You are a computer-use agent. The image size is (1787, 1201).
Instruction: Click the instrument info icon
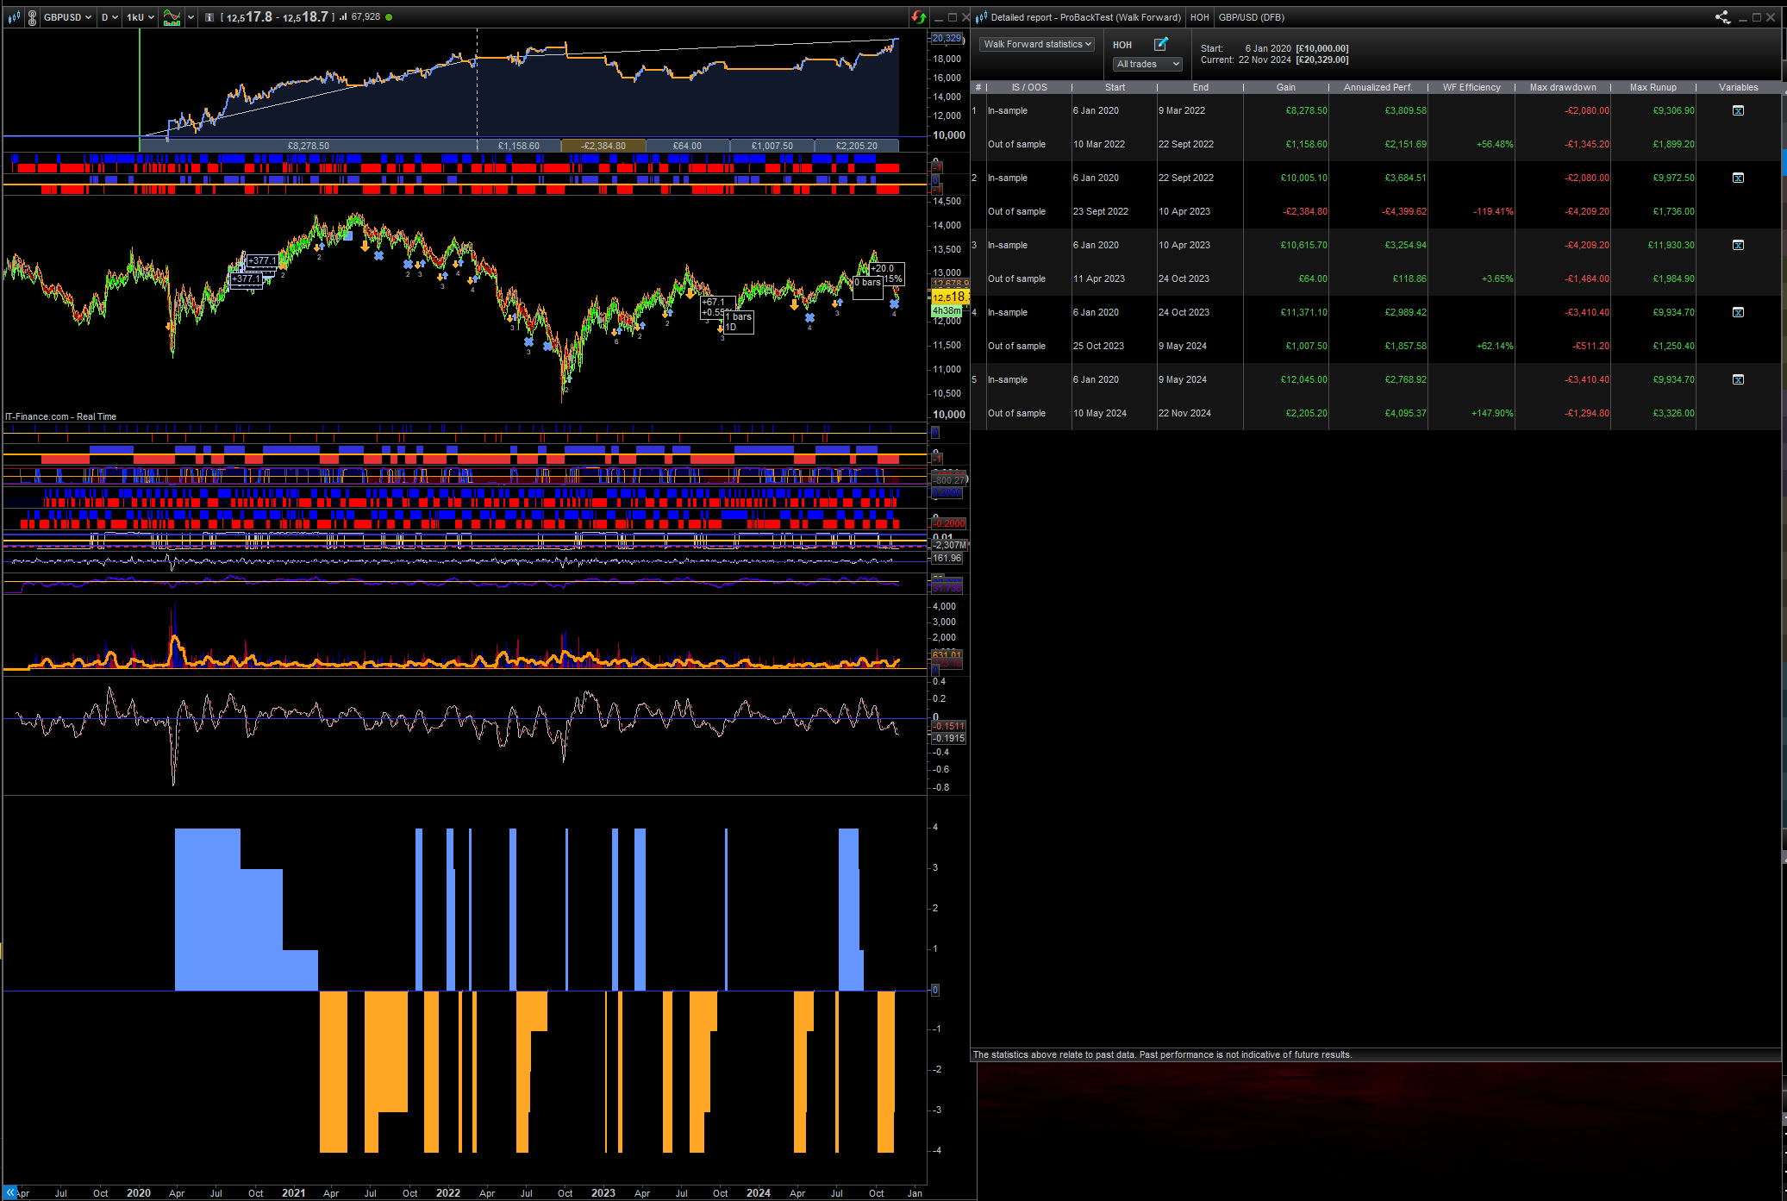tap(209, 17)
